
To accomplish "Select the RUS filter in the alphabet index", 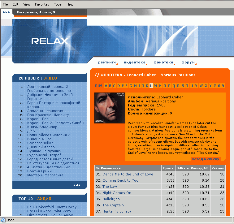I will [x=98, y=86].
